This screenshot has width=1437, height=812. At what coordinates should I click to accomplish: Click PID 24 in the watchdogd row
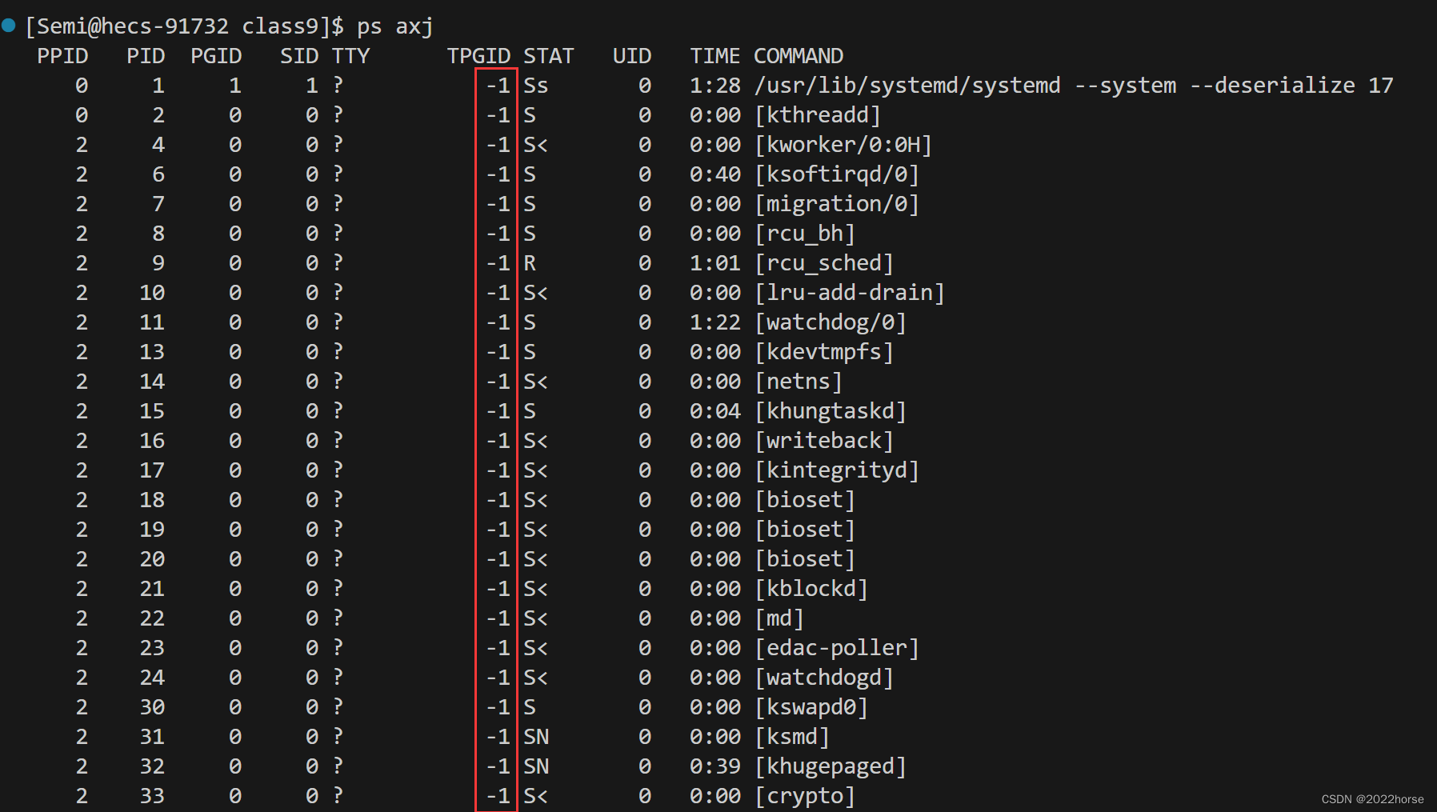click(x=152, y=678)
